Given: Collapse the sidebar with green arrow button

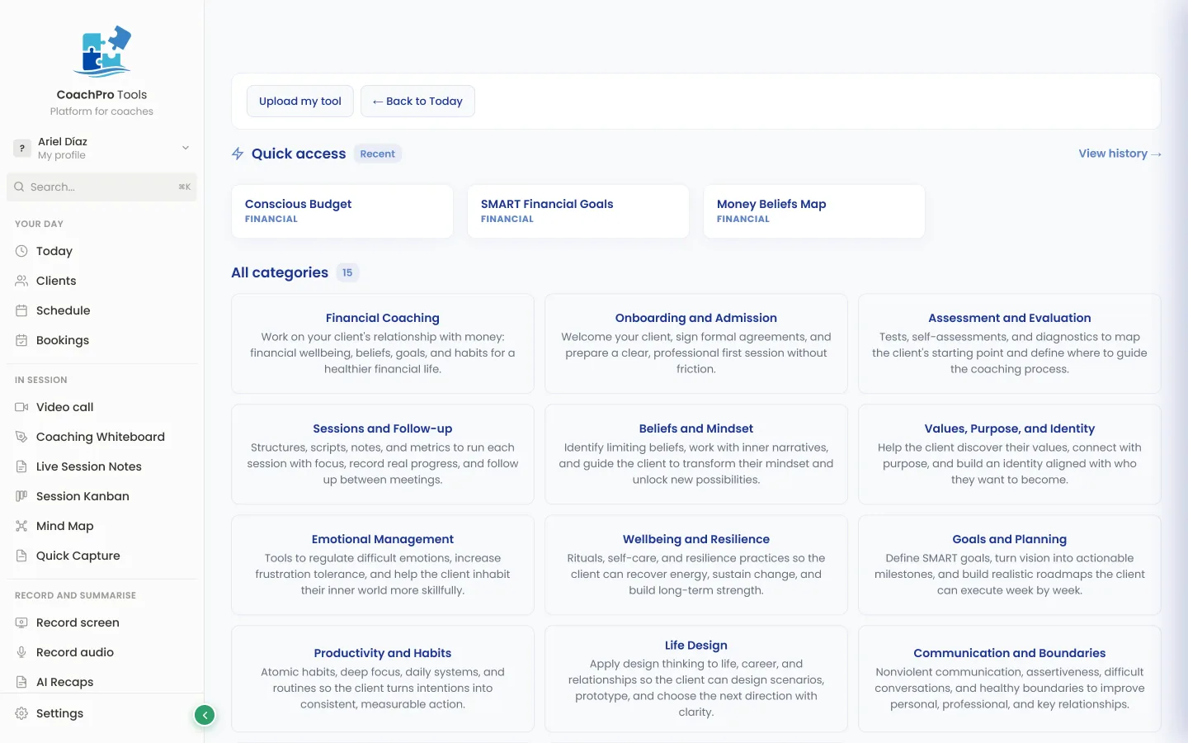Looking at the screenshot, I should click(205, 715).
